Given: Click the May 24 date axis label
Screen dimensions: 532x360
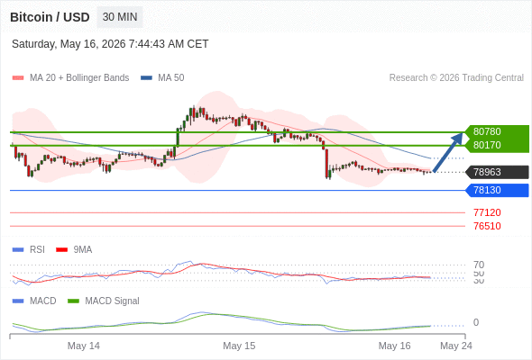Looking at the screenshot, I should pyautogui.click(x=456, y=346).
